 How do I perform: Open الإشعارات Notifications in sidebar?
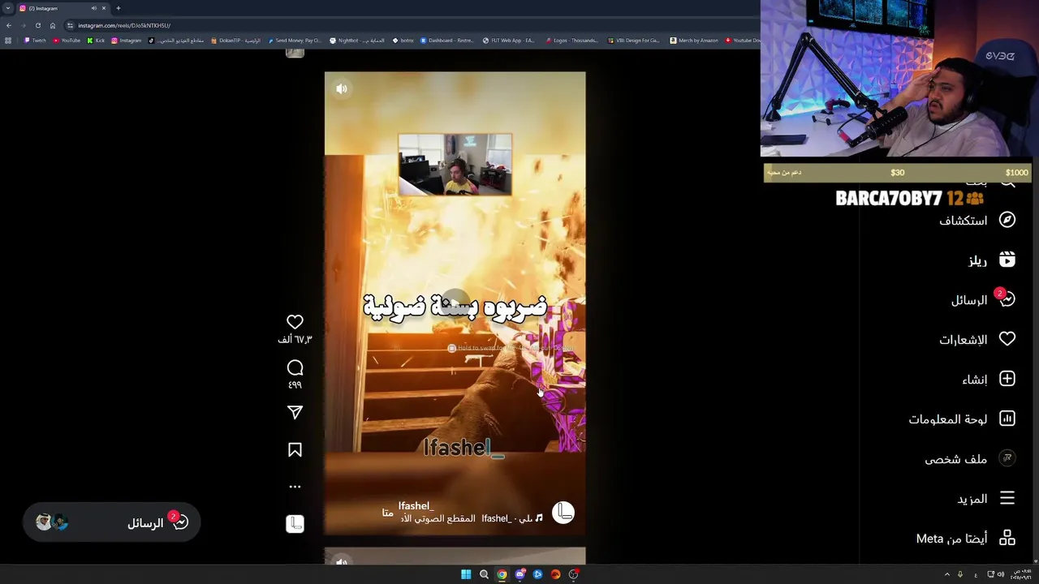point(963,339)
